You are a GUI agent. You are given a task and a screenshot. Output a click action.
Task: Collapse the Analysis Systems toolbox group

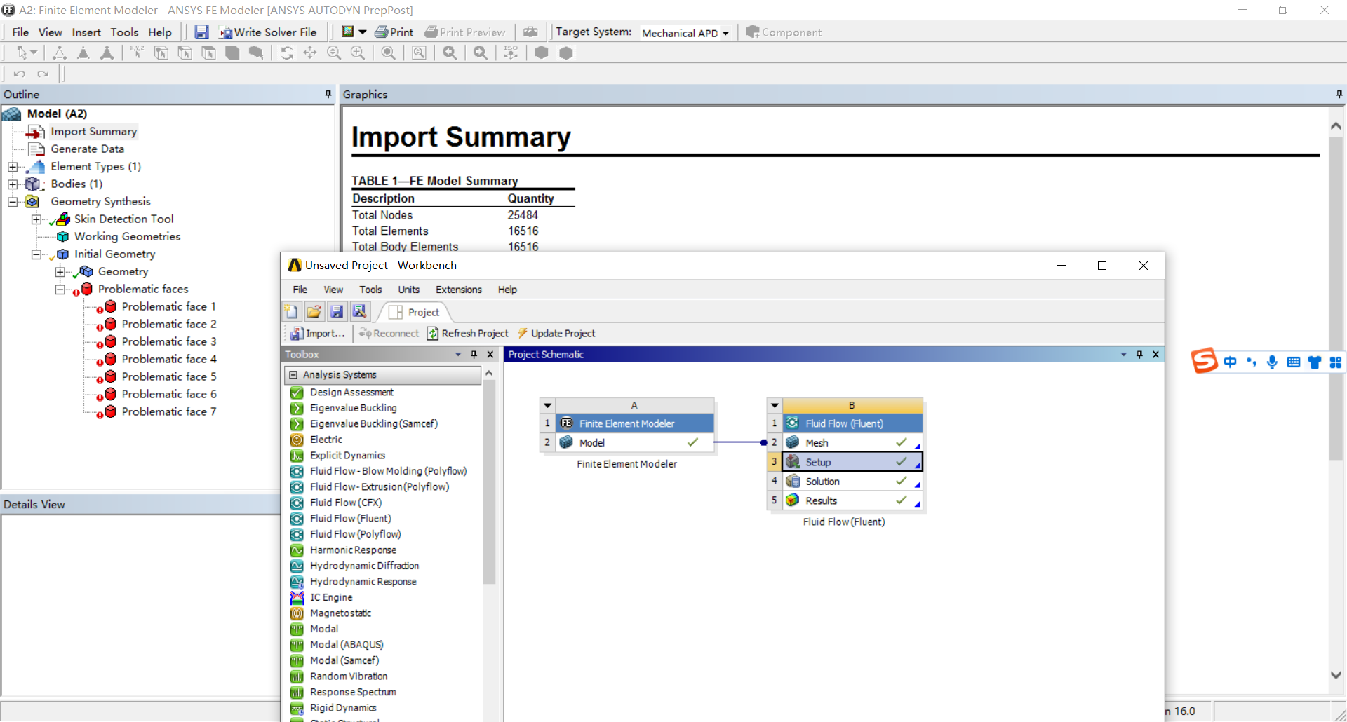(x=293, y=375)
